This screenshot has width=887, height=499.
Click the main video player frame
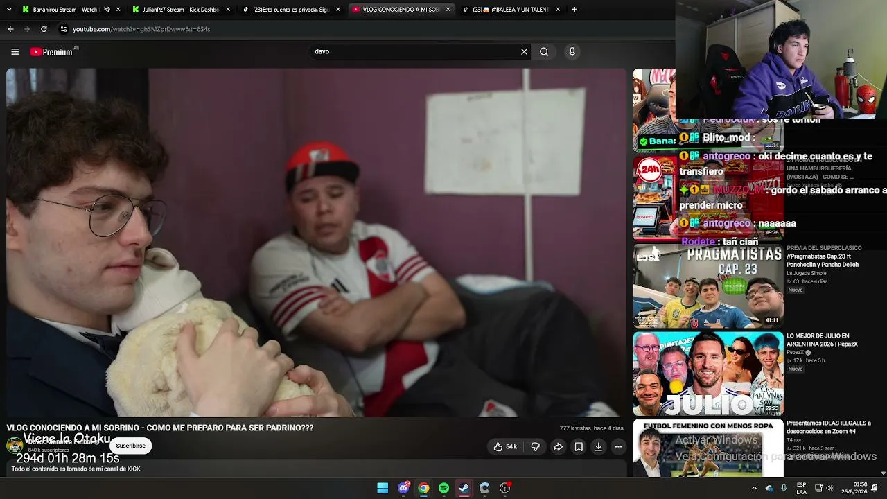pyautogui.click(x=317, y=243)
